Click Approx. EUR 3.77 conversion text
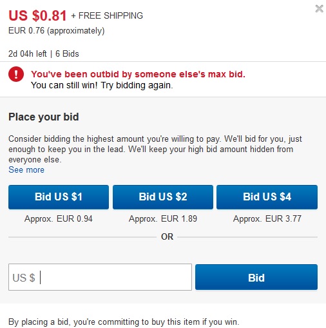The image size is (326, 328). (x=267, y=218)
